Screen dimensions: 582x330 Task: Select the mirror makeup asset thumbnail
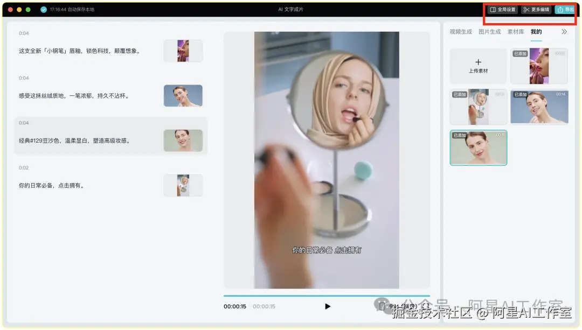click(478, 107)
